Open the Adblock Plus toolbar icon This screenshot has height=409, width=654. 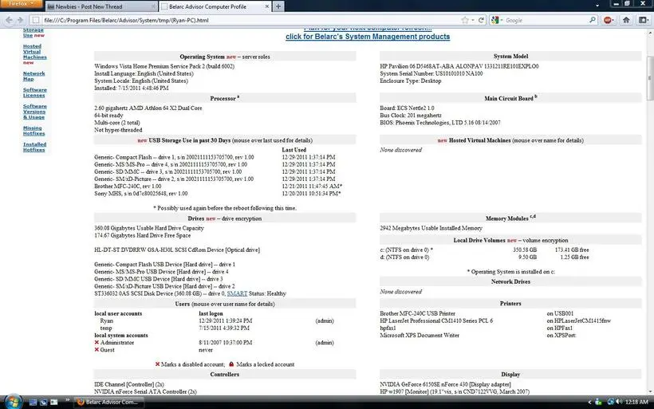609,20
